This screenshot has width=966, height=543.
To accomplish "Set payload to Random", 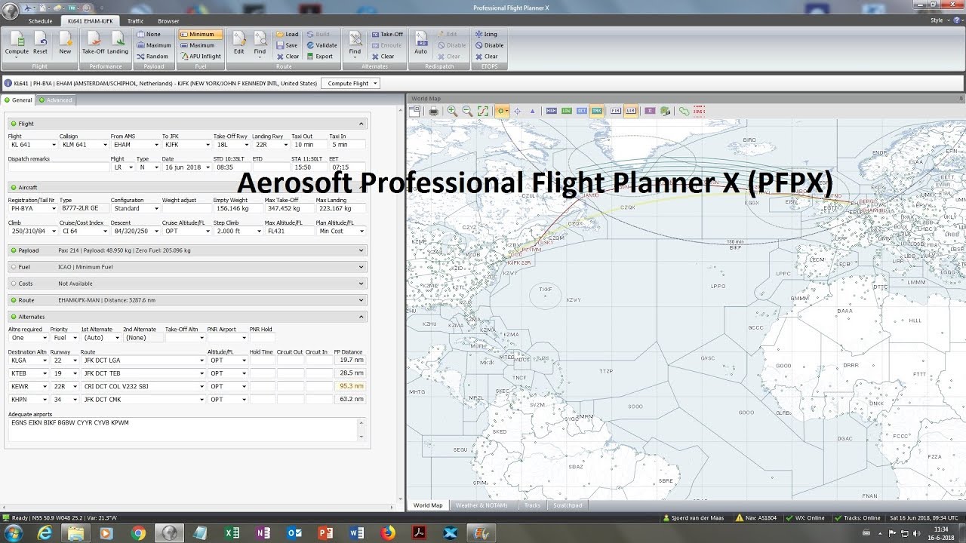I will pos(152,57).
